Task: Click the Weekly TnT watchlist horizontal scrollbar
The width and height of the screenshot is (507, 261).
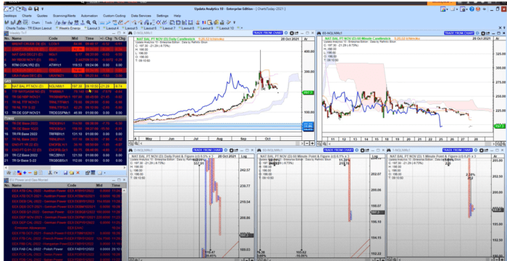Action: [64, 167]
